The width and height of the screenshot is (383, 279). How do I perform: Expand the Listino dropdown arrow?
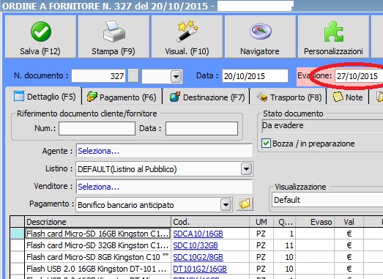point(246,169)
